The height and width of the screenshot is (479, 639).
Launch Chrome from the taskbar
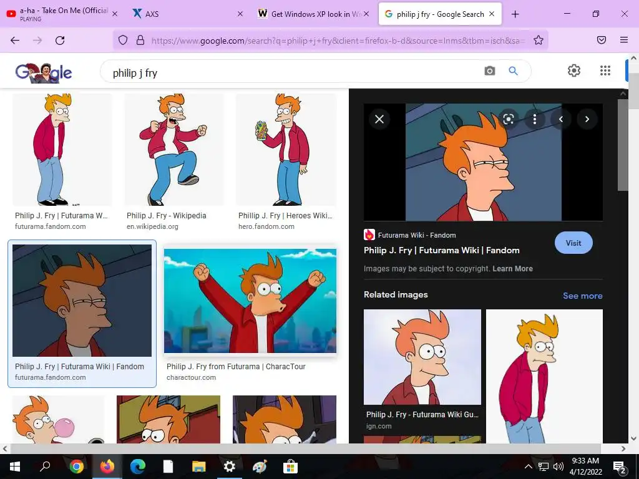76,467
